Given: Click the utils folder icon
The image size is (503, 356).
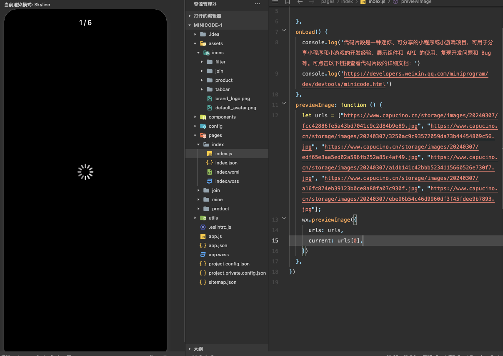Looking at the screenshot, I should 203,218.
